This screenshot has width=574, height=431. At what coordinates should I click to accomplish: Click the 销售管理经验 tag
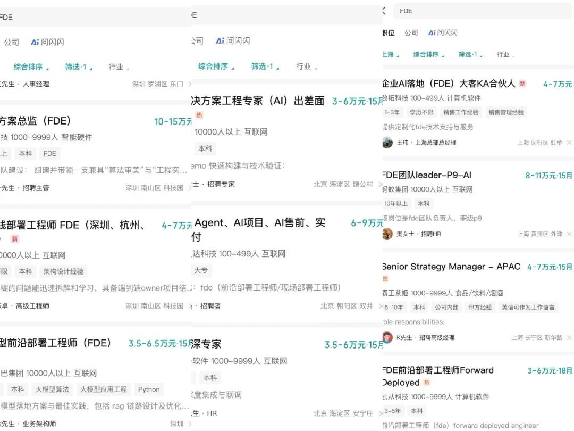[x=506, y=112]
